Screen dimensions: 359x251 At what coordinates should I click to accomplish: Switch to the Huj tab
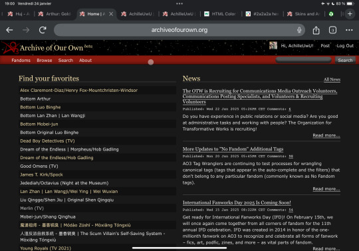(19, 14)
